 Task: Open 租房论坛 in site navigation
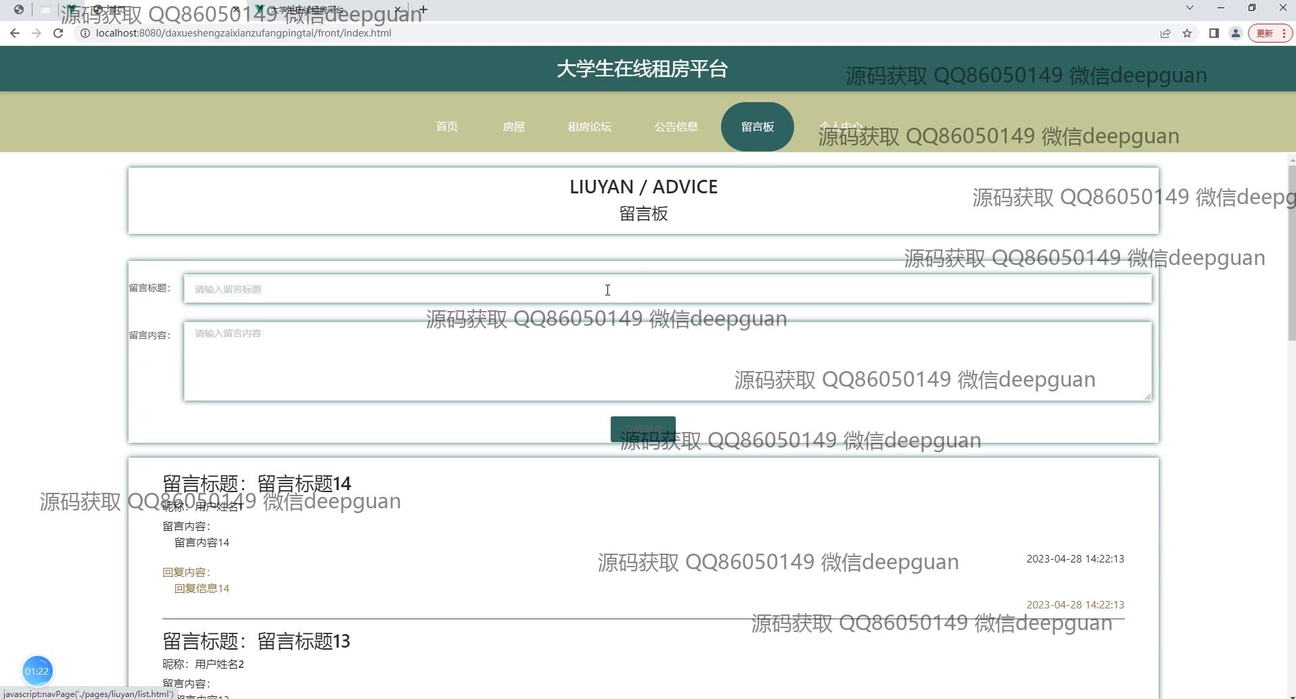pos(590,127)
